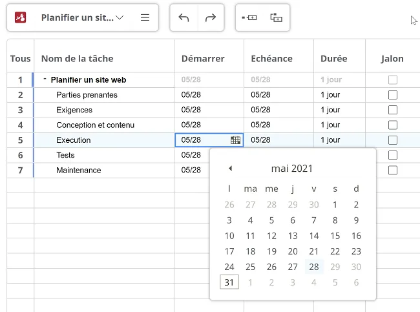Toggle the Jalon checkbox for Exigences

(393, 110)
